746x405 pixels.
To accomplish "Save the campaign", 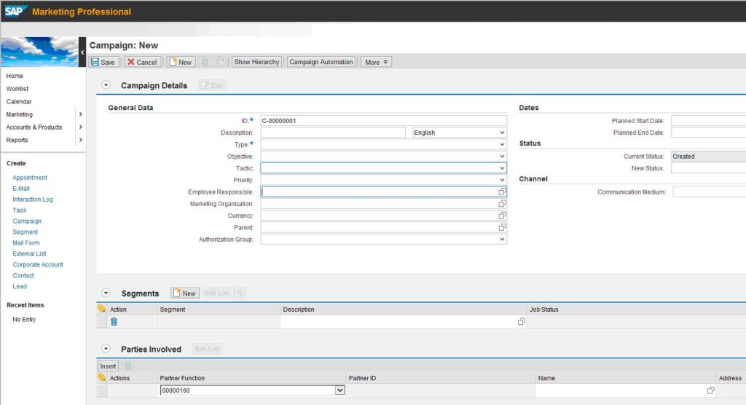I will pyautogui.click(x=103, y=62).
